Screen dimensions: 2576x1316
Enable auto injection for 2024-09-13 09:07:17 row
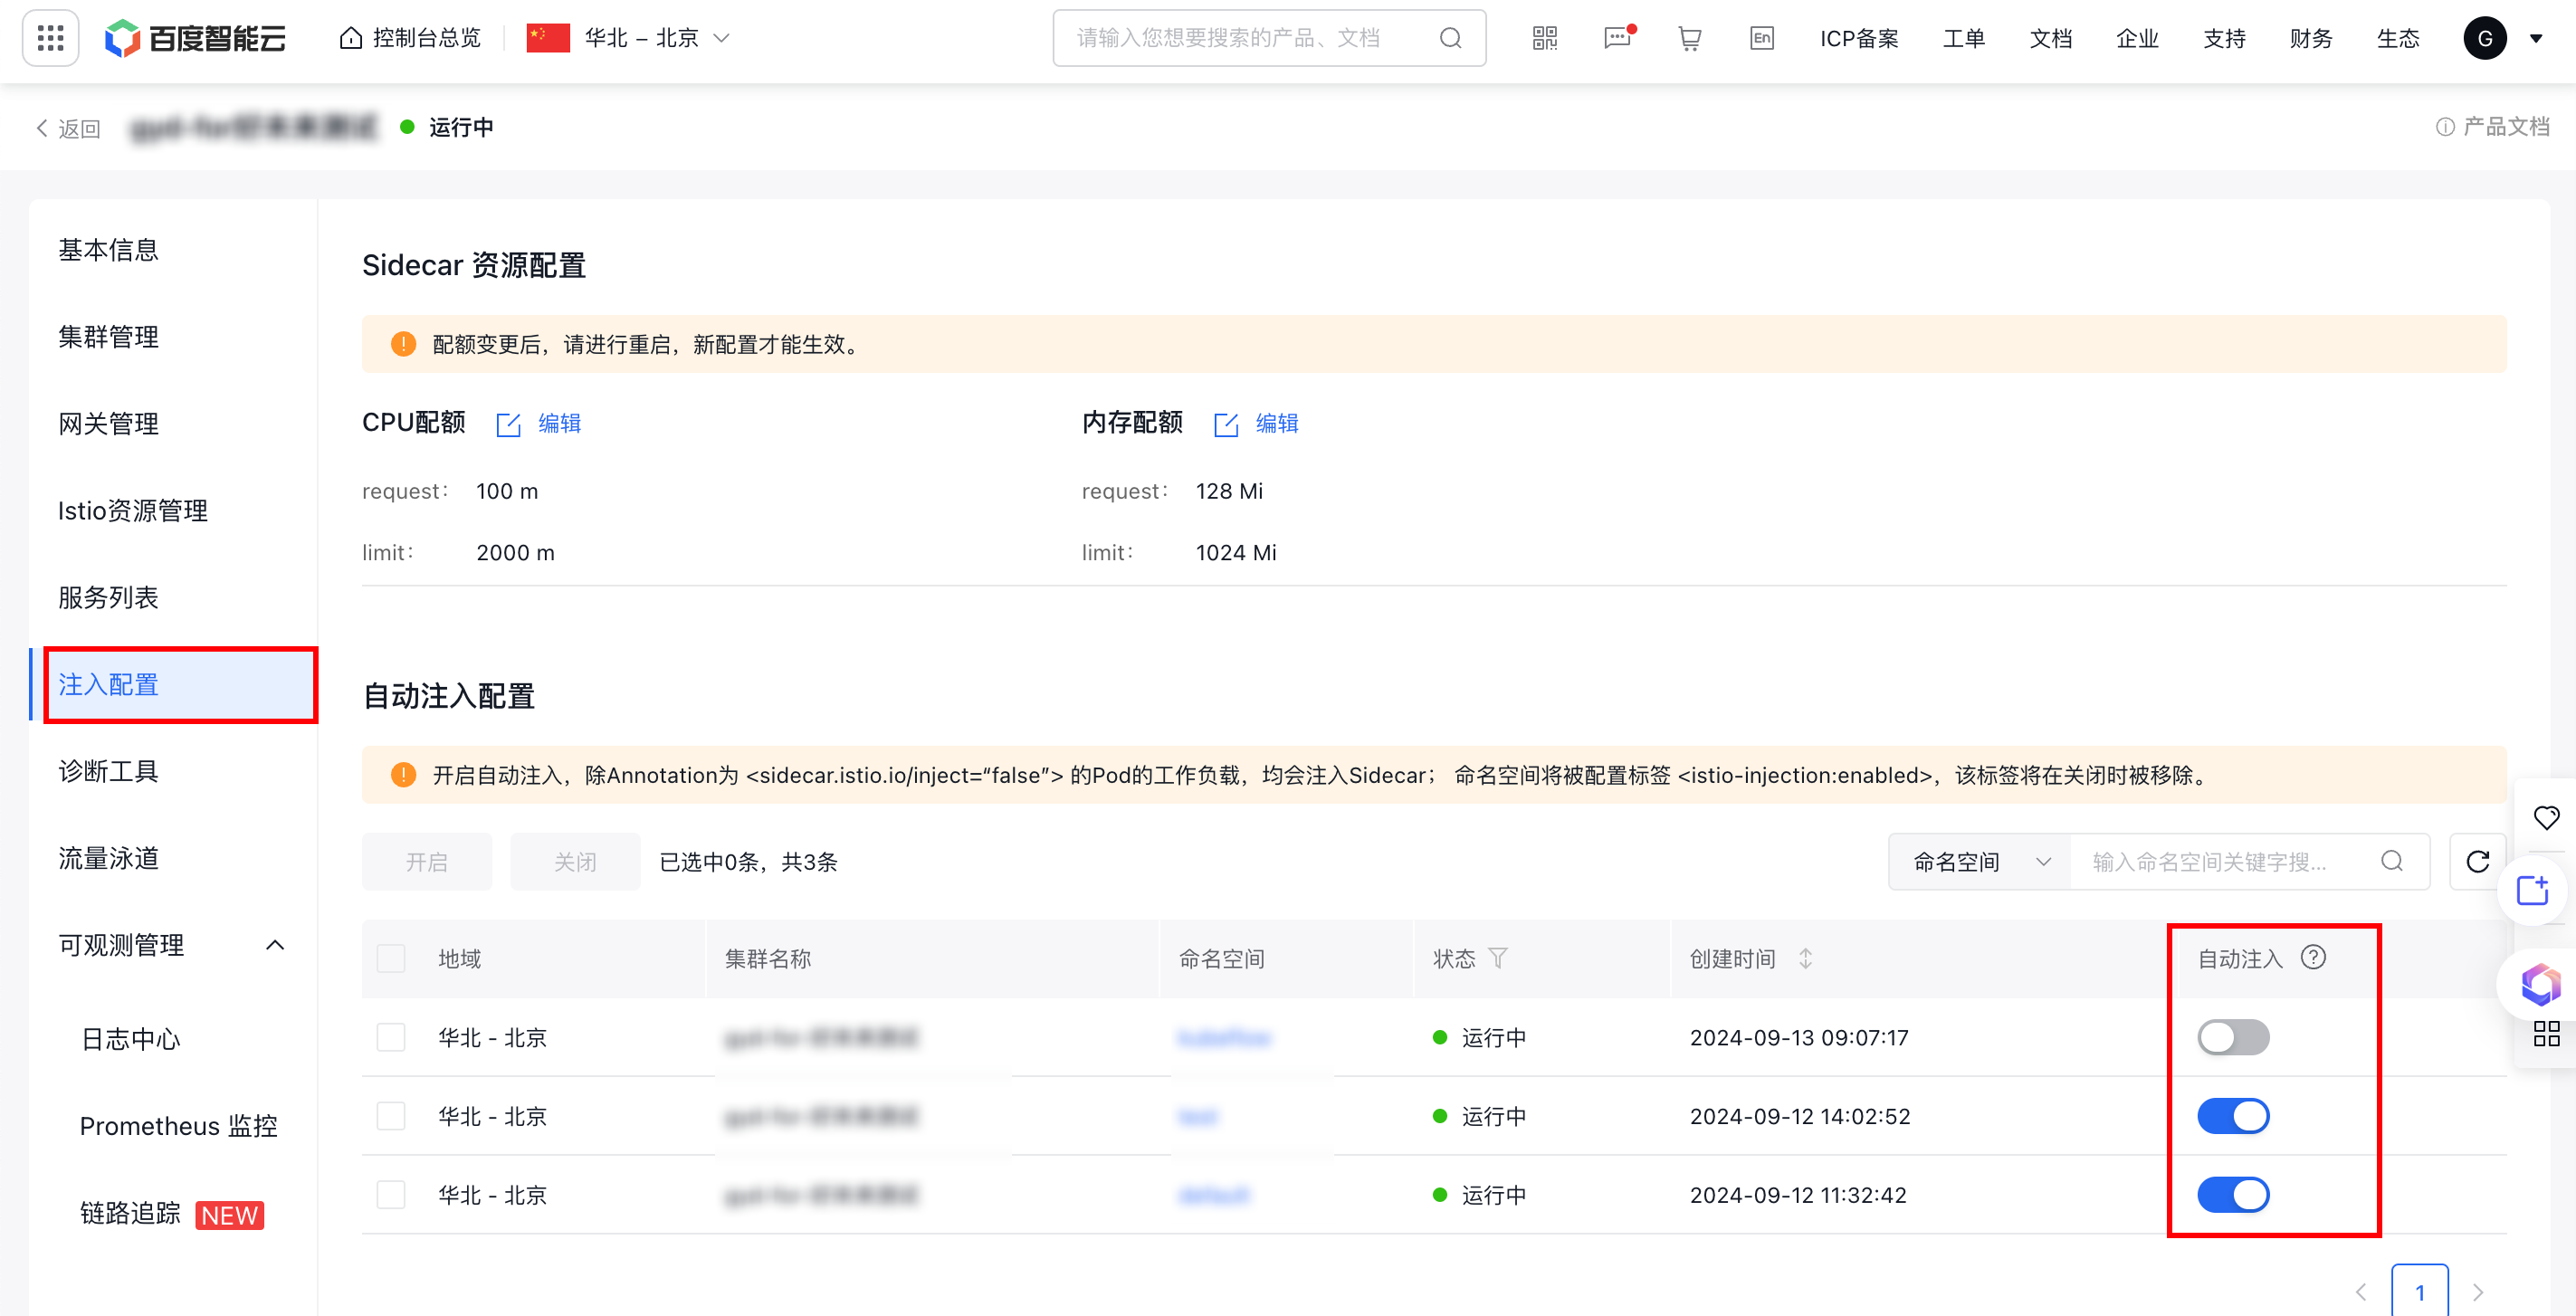point(2233,1038)
